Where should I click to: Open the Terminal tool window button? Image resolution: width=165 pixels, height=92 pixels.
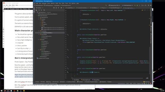pos(80,82)
